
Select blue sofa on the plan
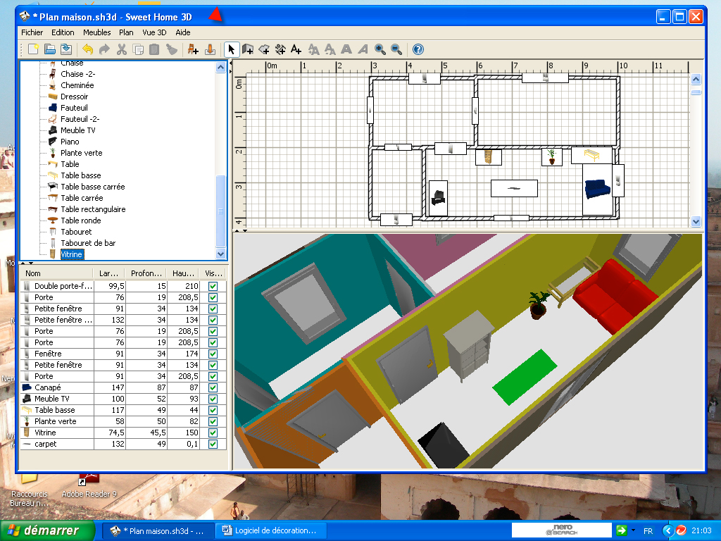(x=597, y=189)
